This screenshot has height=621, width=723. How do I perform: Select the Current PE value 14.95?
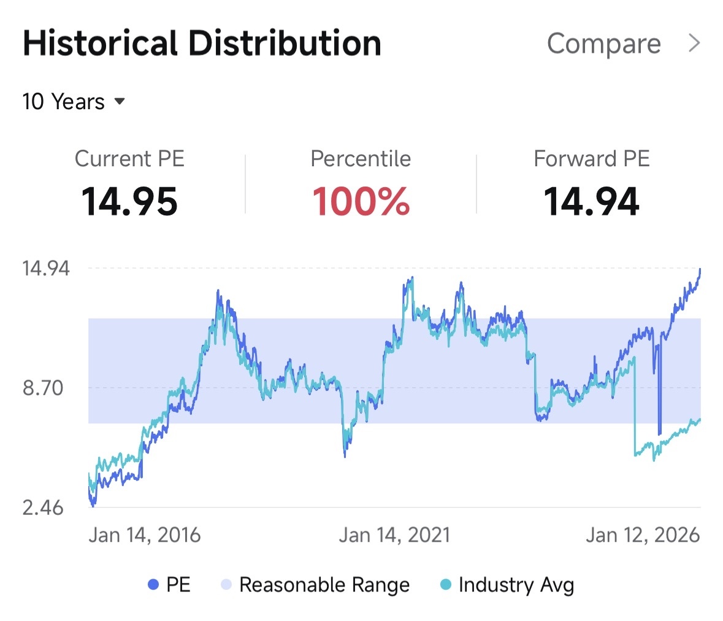pyautogui.click(x=129, y=202)
